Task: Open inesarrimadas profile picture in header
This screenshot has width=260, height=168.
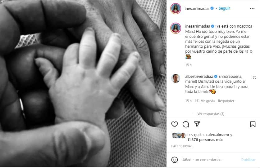Action: point(176,9)
